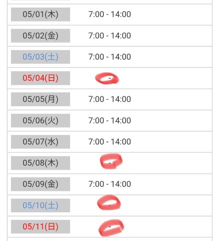Select the 05/02(金) date label
The image size is (219, 241).
click(41, 36)
